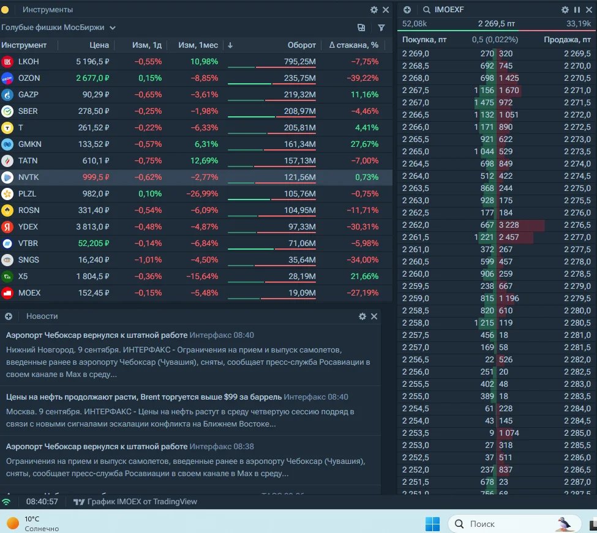
Task: Click OZON price 2 677,0 ₽
Action: pyautogui.click(x=92, y=78)
